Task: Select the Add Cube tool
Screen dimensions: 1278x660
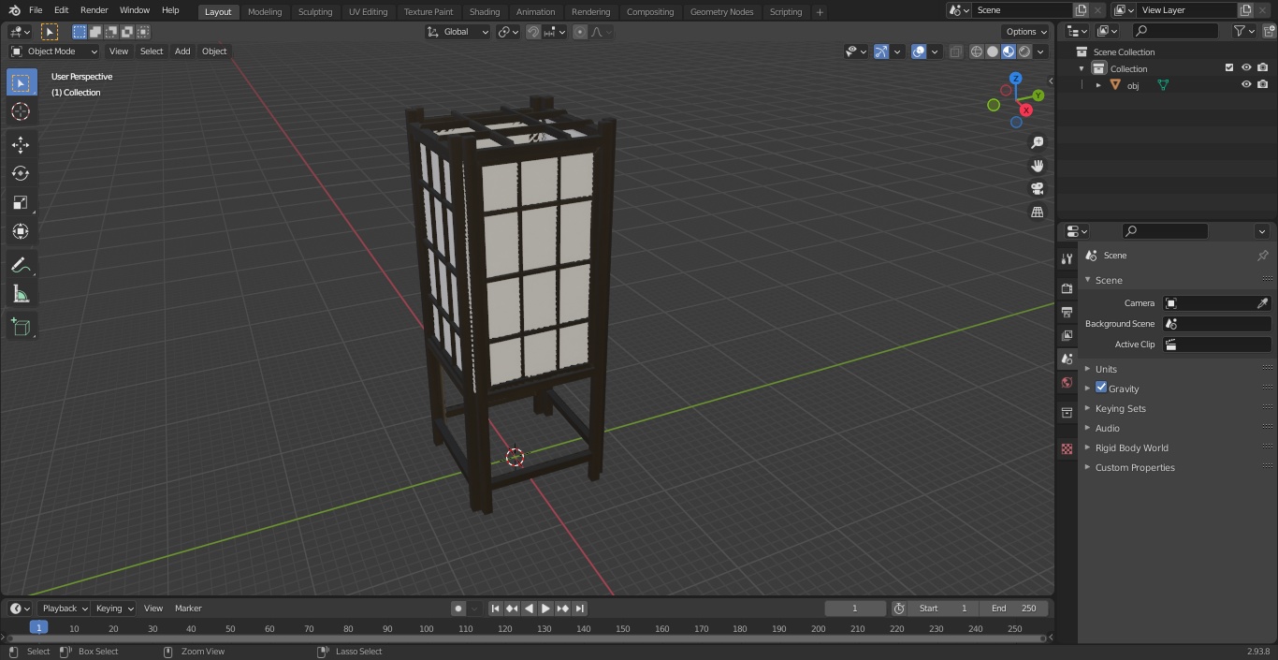Action: [x=21, y=327]
